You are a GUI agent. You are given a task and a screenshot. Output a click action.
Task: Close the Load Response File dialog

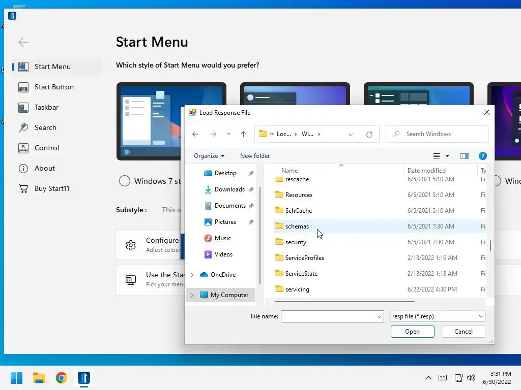pos(487,112)
